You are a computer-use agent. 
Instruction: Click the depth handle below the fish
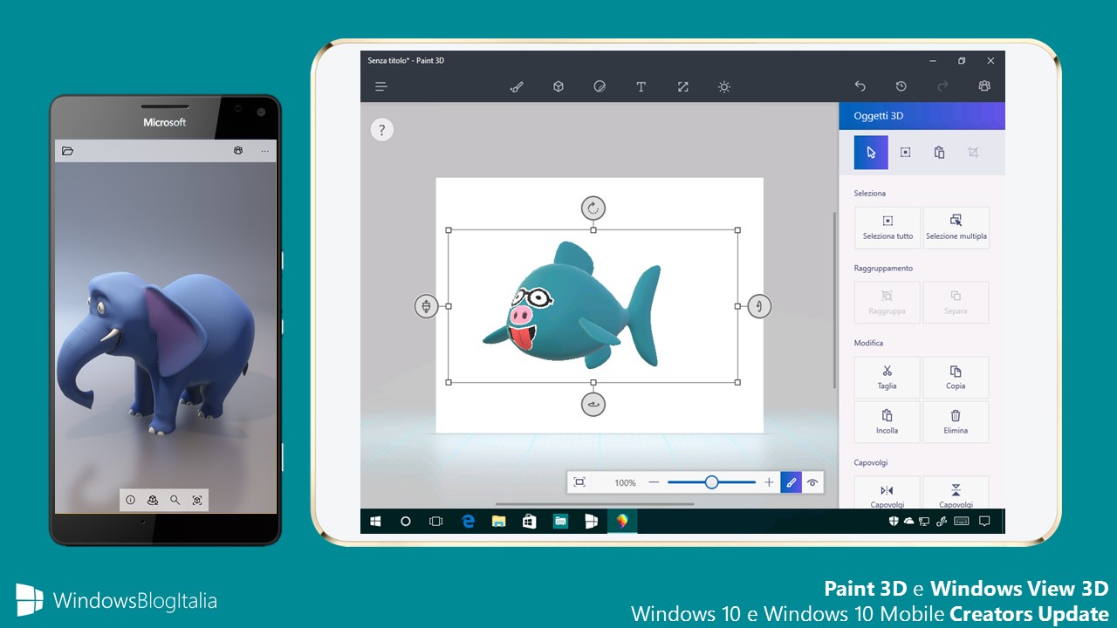593,404
